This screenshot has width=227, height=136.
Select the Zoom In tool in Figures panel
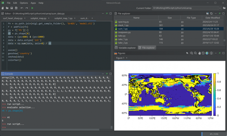click(x=192, y=53)
